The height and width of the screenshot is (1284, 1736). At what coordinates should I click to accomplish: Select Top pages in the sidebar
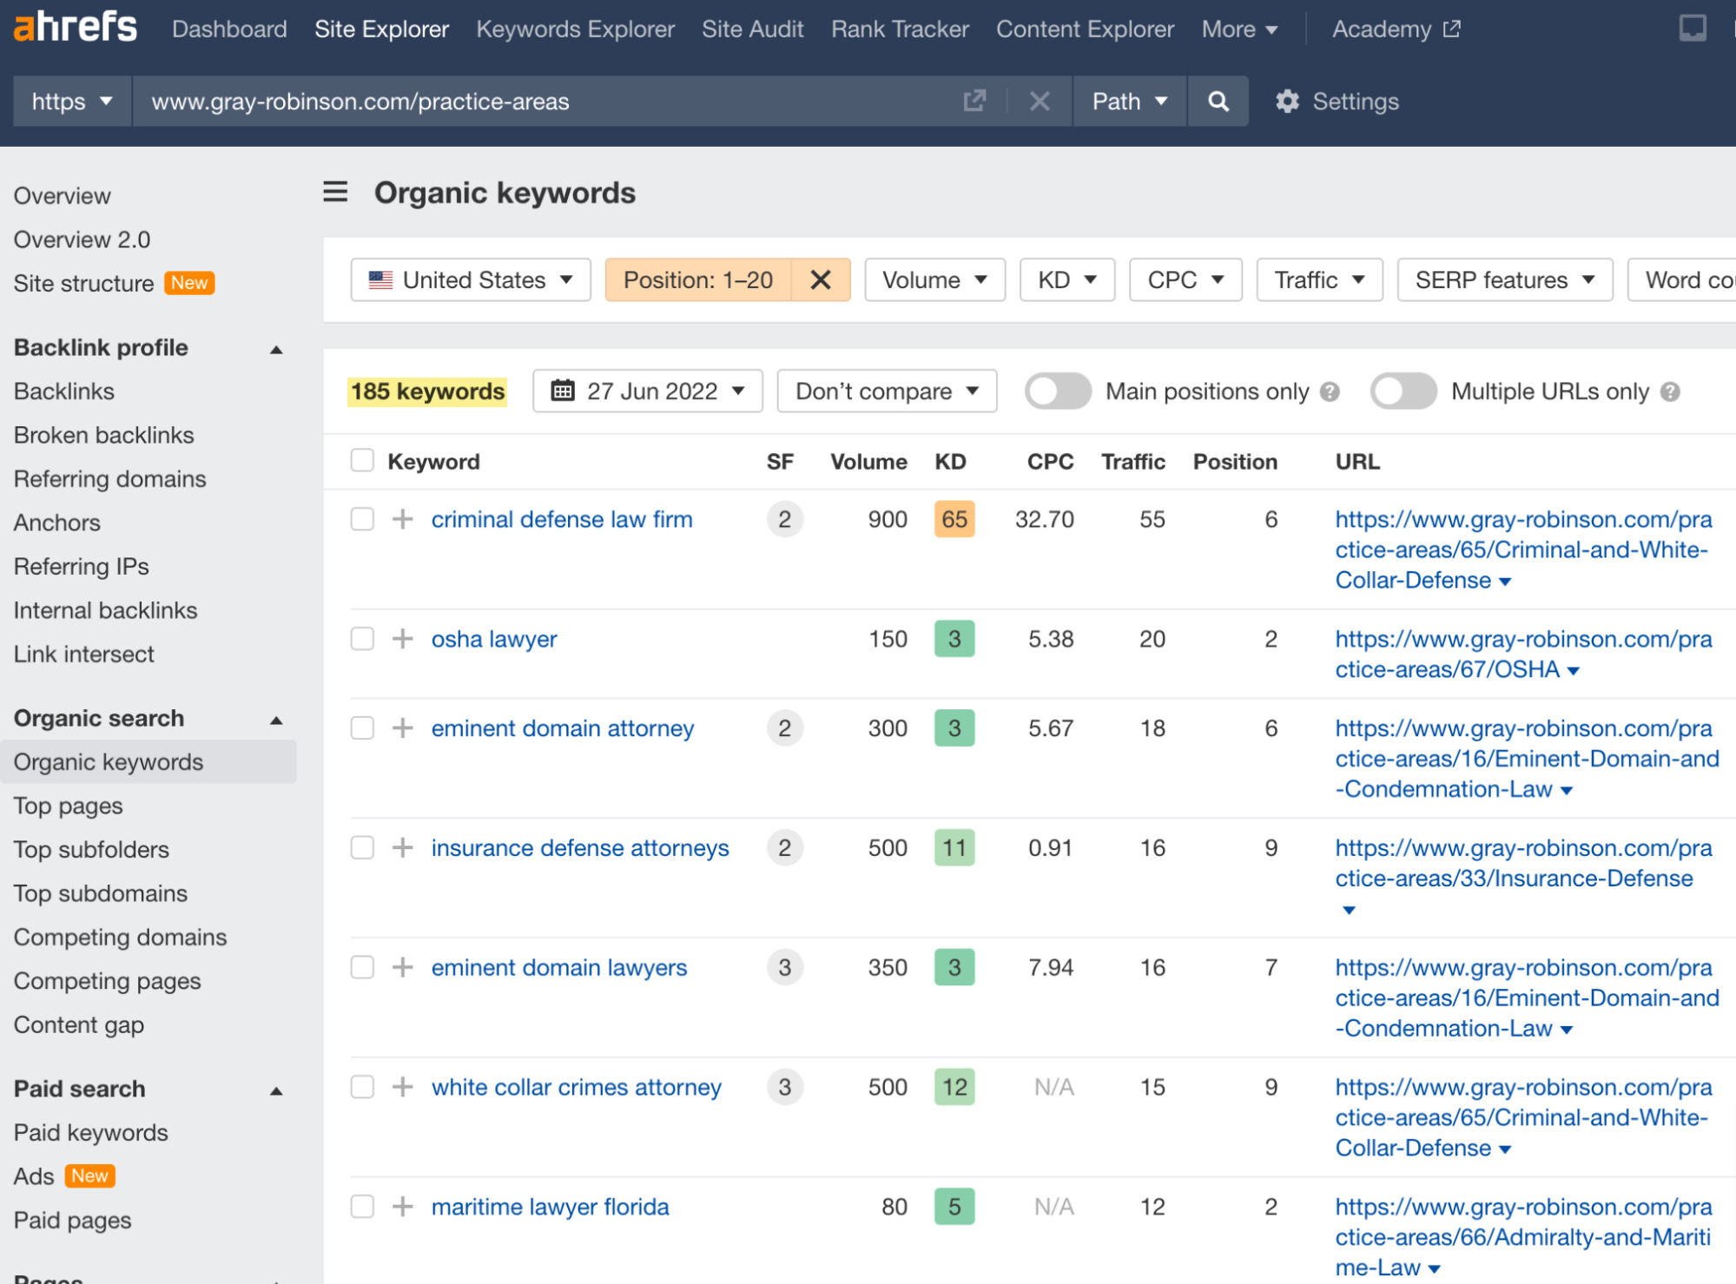(68, 806)
